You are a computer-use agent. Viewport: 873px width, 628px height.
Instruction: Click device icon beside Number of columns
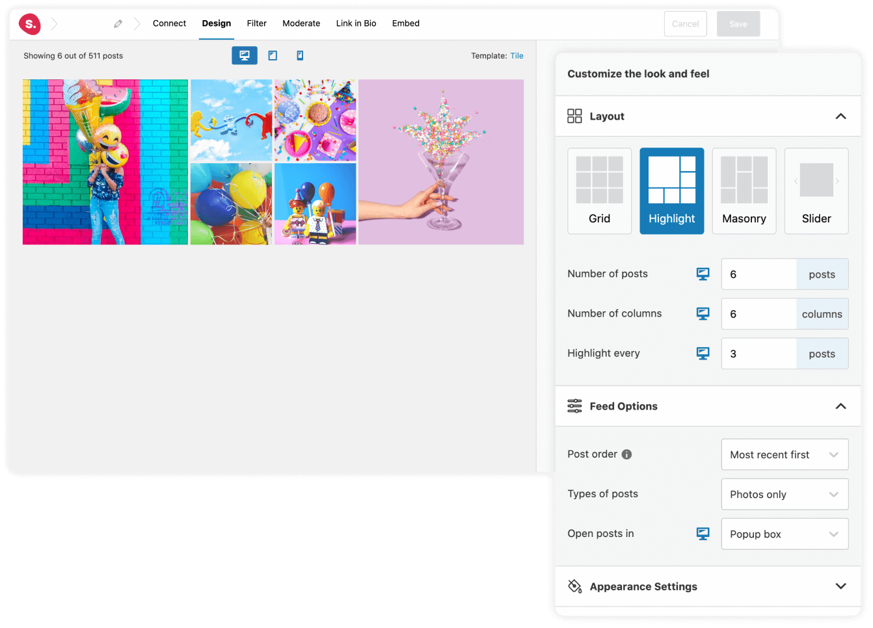coord(703,314)
